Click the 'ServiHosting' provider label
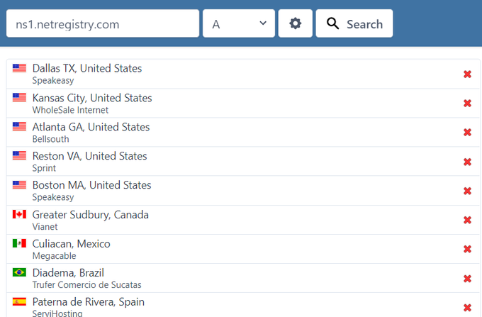 (x=57, y=313)
